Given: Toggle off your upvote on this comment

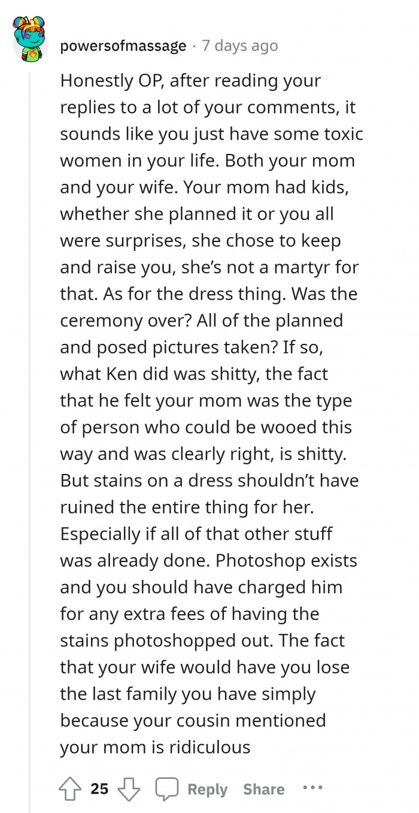Looking at the screenshot, I should pos(71,789).
